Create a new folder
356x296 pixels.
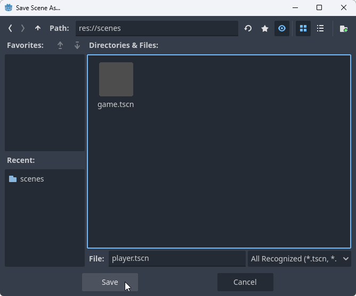pyautogui.click(x=344, y=28)
